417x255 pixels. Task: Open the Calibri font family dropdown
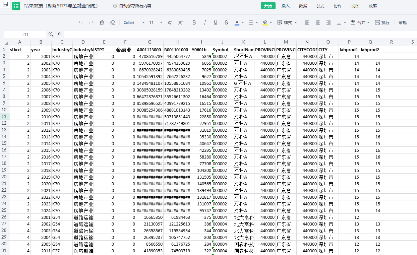point(143,23)
